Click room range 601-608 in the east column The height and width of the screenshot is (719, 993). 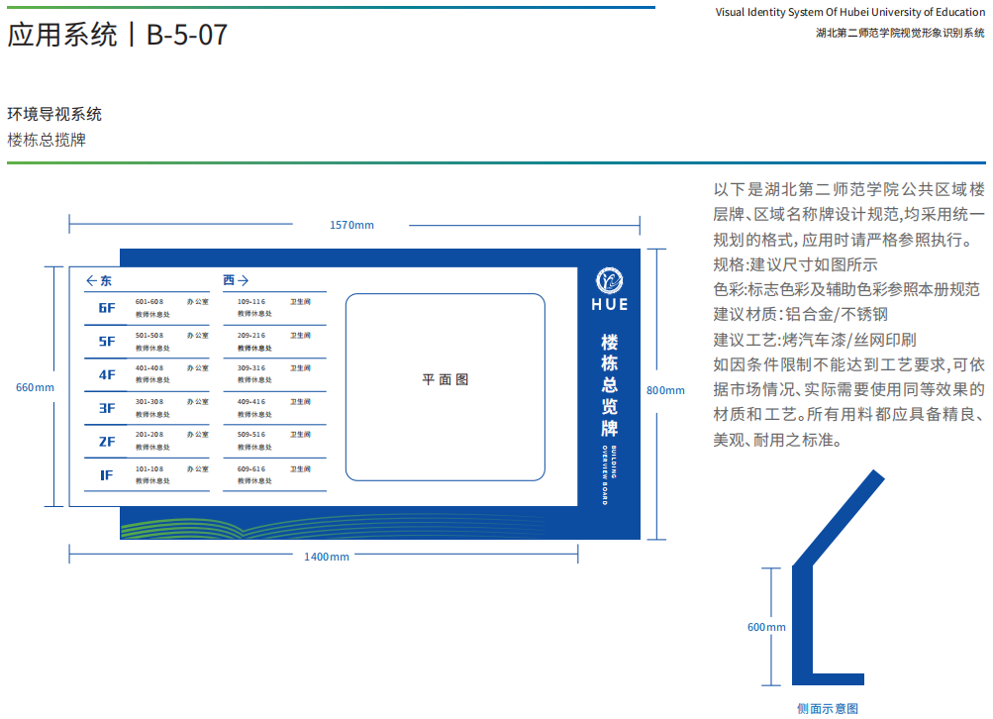click(149, 301)
